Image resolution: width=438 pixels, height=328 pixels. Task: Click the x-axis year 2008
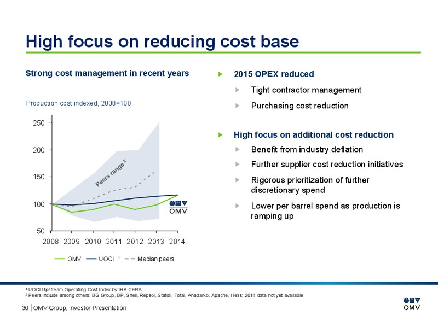click(x=50, y=242)
